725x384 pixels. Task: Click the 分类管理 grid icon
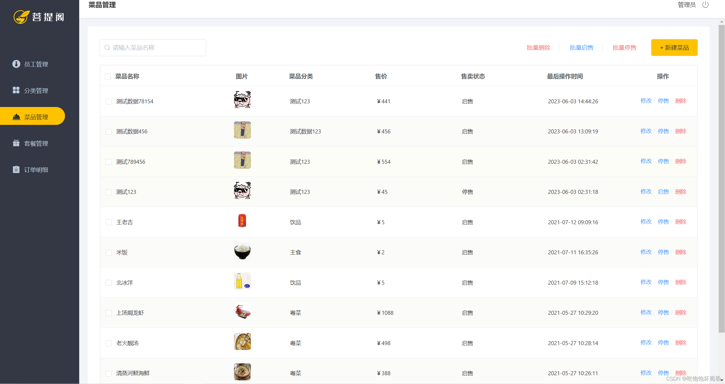pos(16,90)
